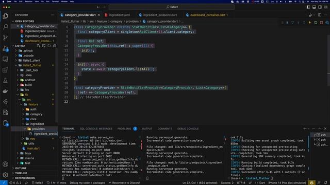This screenshot has width=330, height=185.
Task: Click New Folder icon in LISTIE2 header
Action: tap(44, 46)
